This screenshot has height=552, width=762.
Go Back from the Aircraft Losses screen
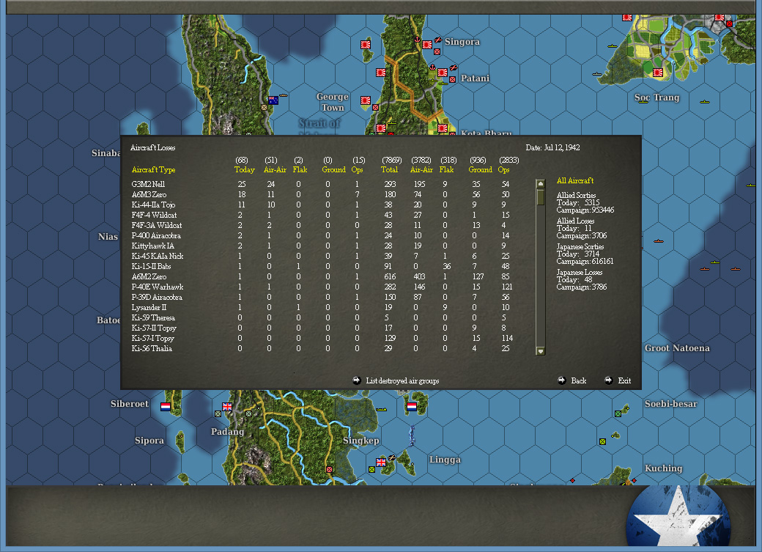click(572, 380)
